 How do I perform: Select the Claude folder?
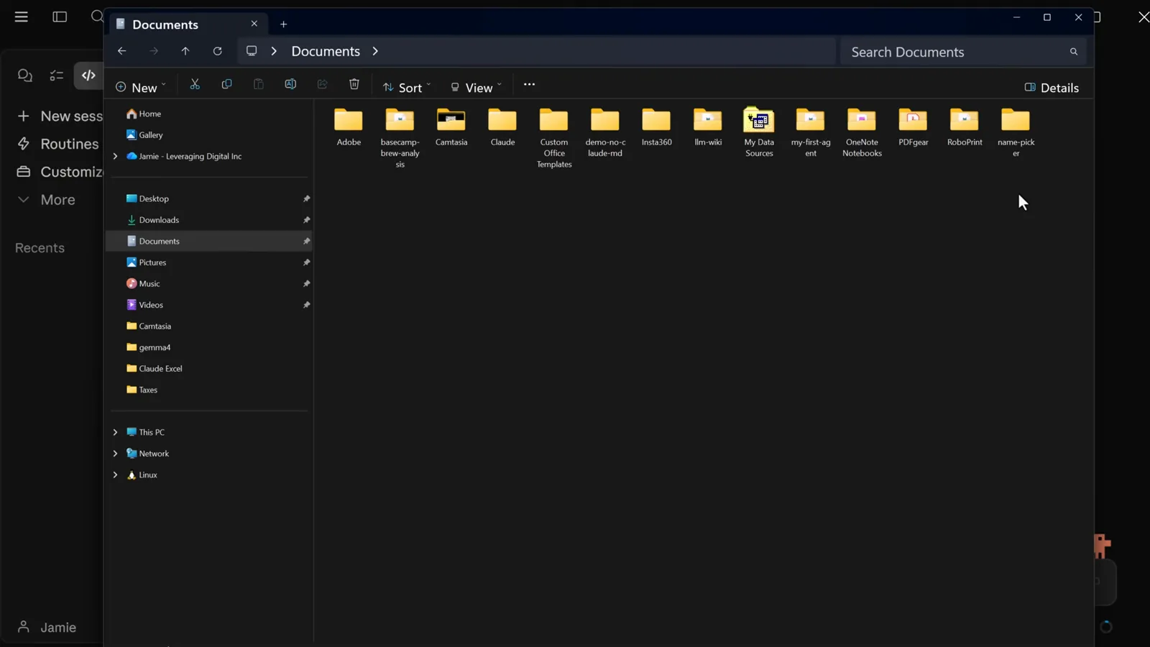(502, 127)
